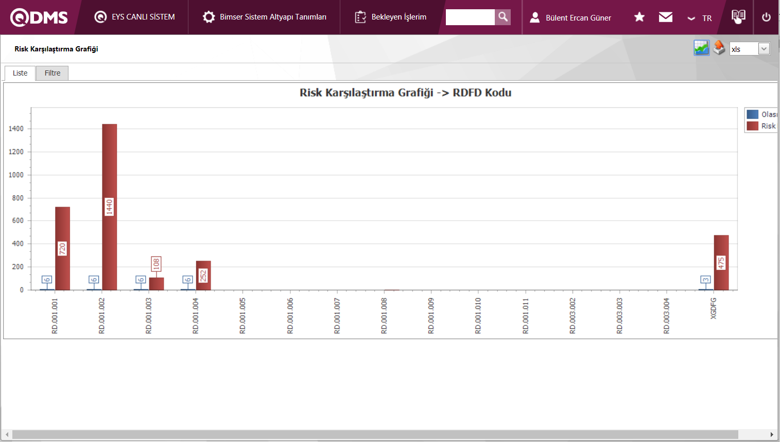Select the Liste tab

20,73
